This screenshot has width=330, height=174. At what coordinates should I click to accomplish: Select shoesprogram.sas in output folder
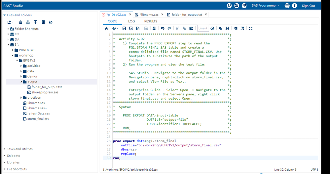coord(45,92)
